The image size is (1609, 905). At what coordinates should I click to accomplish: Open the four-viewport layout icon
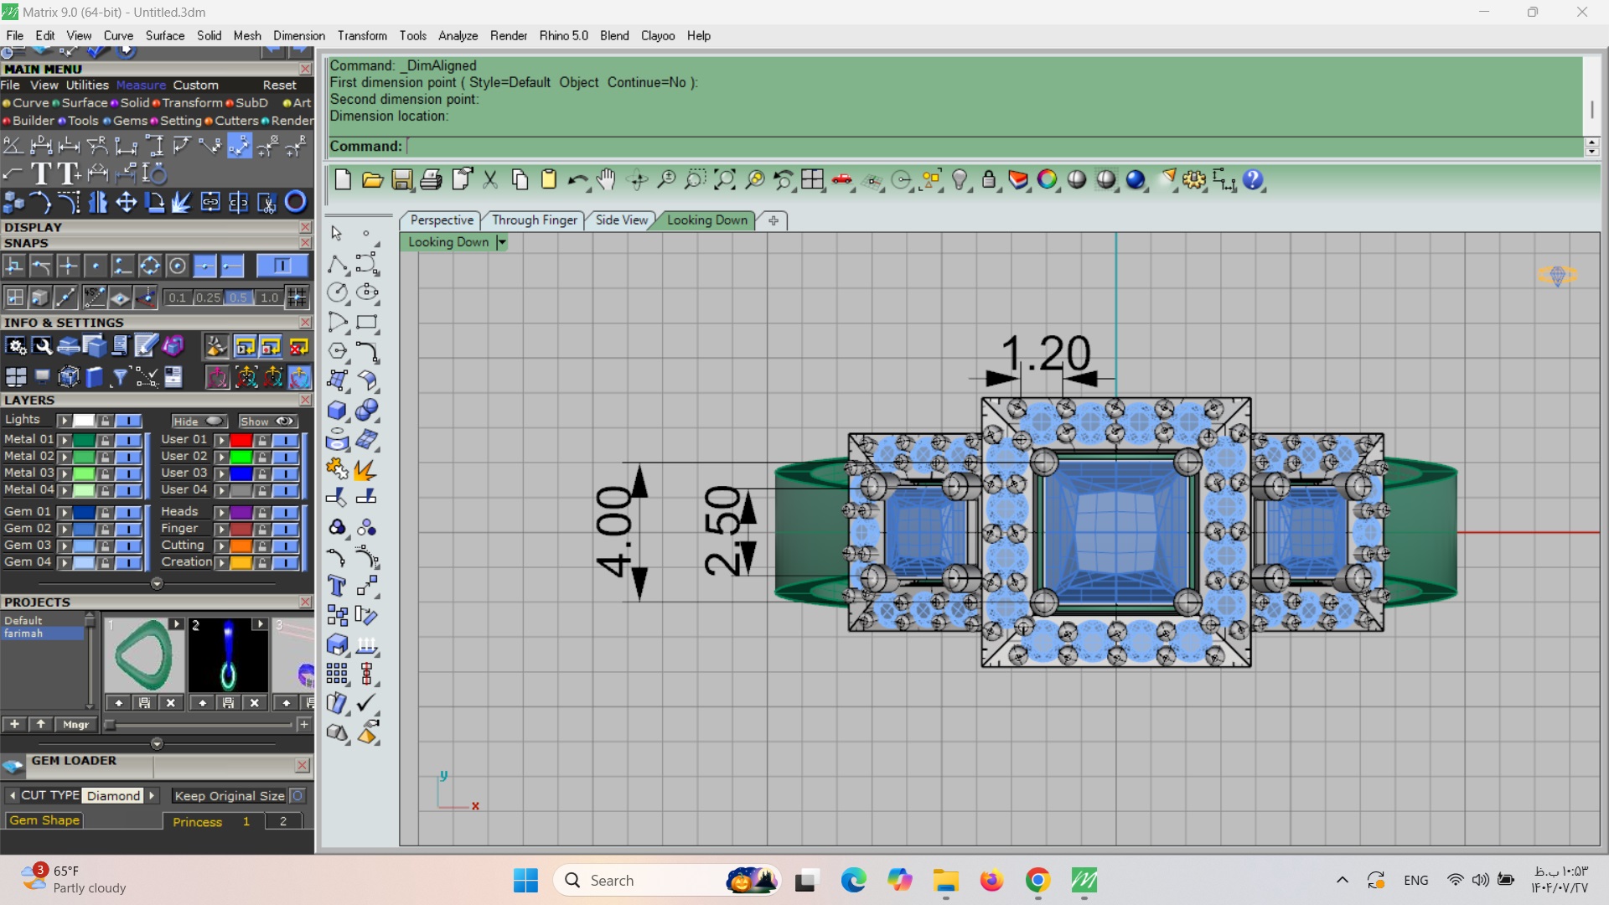pos(812,179)
